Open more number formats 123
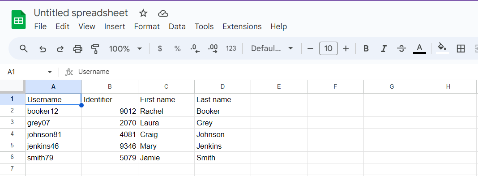This screenshot has height=176, width=478. (231, 48)
